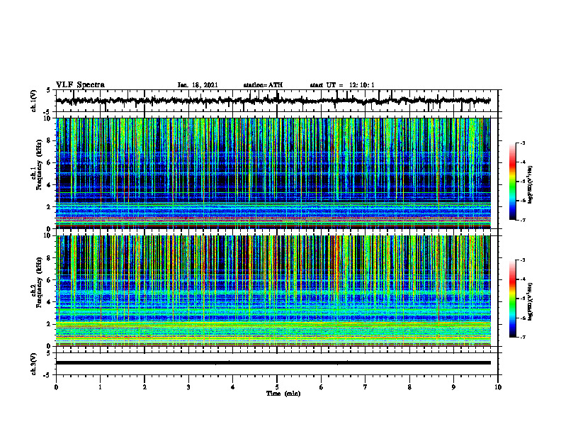Click the "-4" label on ch.2 color scale

(x=522, y=279)
